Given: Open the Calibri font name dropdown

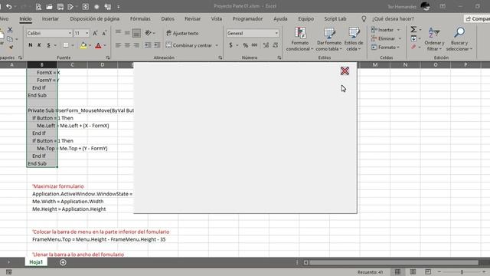Looking at the screenshot, I should point(70,33).
